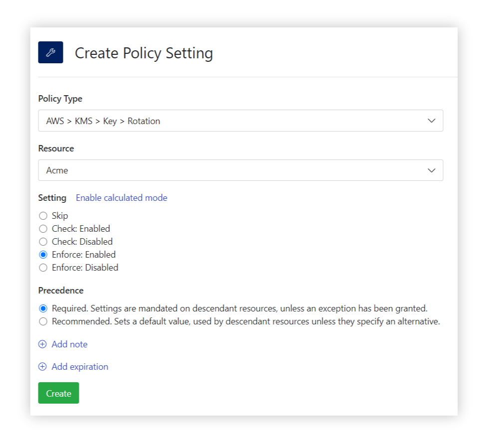This screenshot has height=443, width=488.
Task: Enable calculated mode for the setting
Action: pos(121,198)
